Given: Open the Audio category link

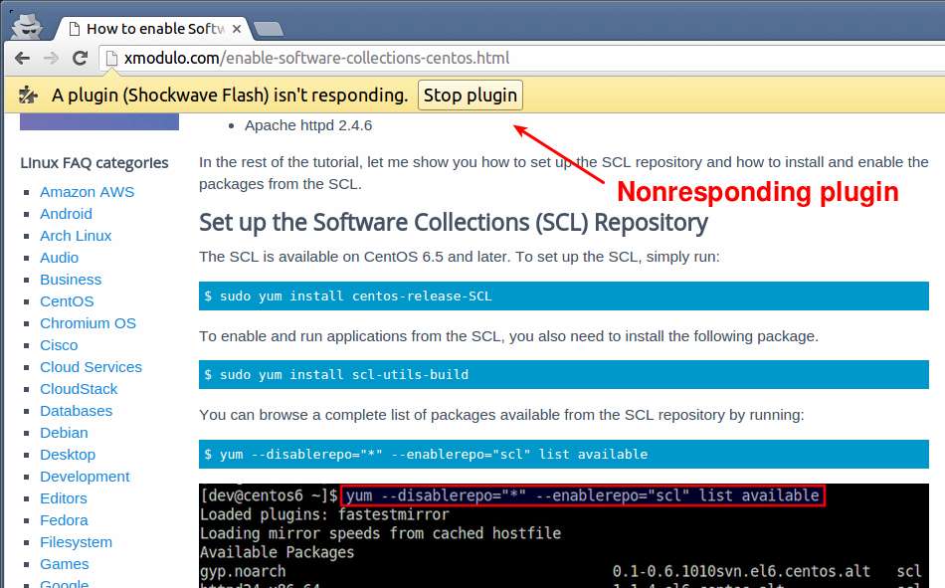Looking at the screenshot, I should [59, 258].
